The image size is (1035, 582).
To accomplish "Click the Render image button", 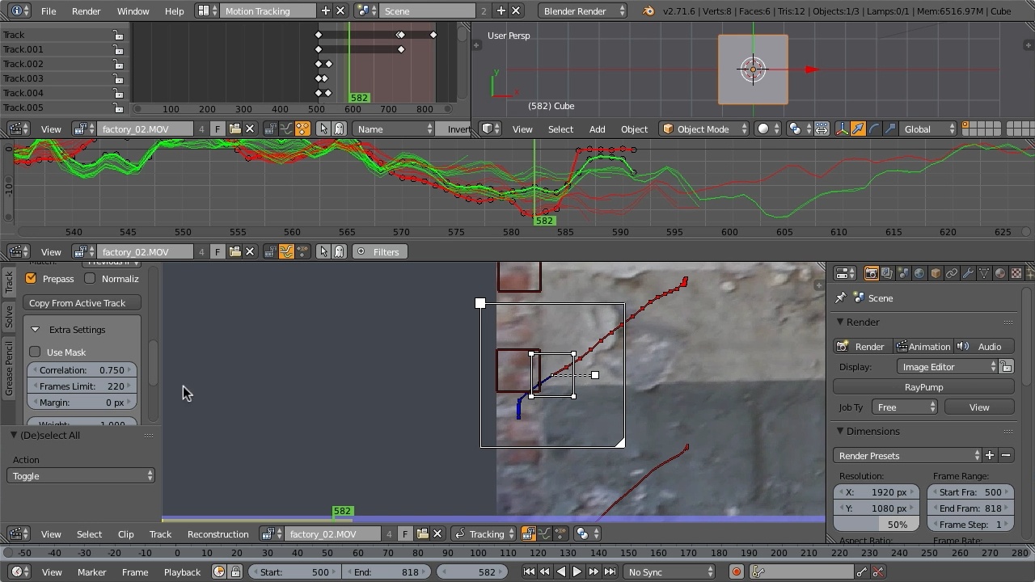I will [x=861, y=347].
